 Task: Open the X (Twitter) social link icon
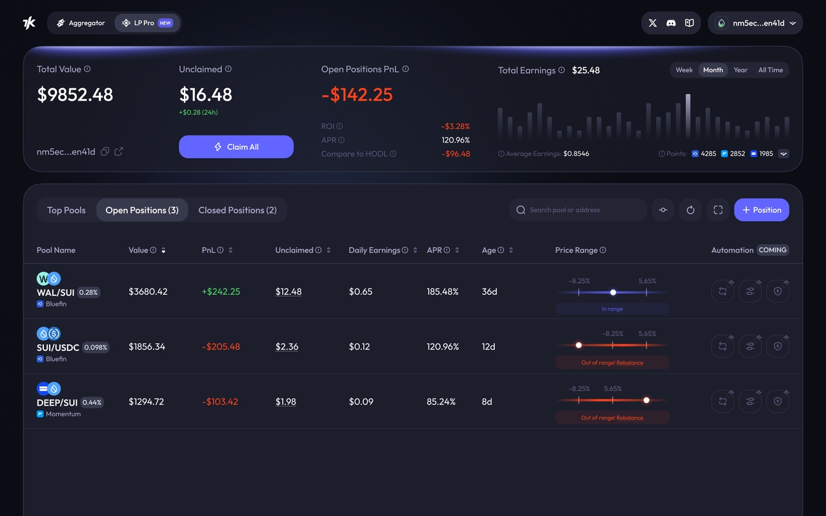tap(652, 23)
